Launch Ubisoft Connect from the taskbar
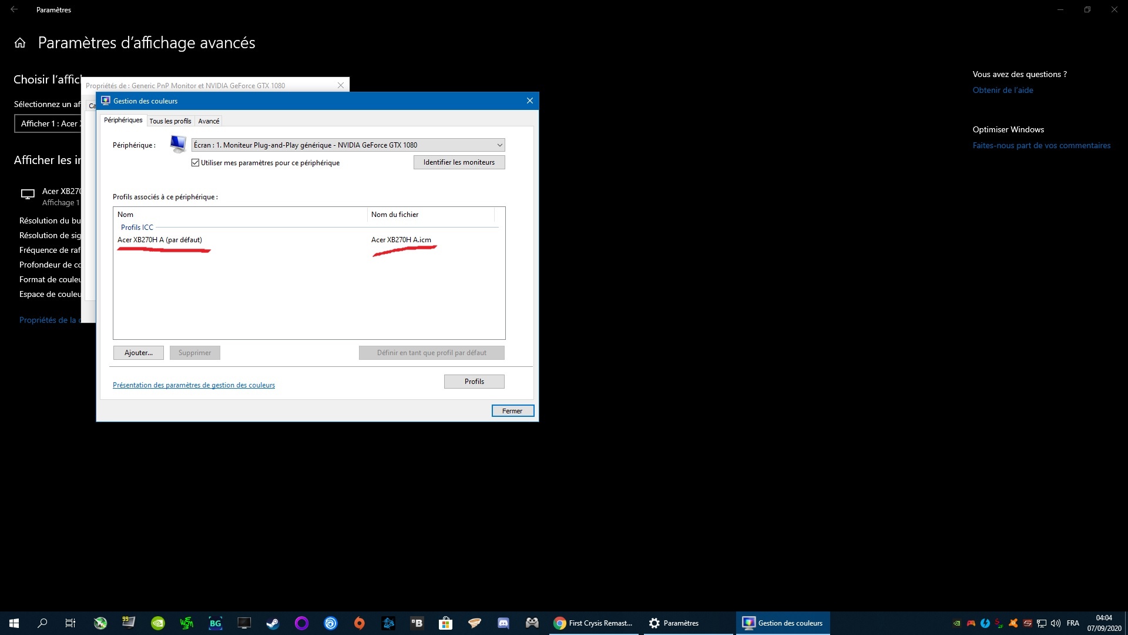This screenshot has height=635, width=1128. click(x=330, y=623)
